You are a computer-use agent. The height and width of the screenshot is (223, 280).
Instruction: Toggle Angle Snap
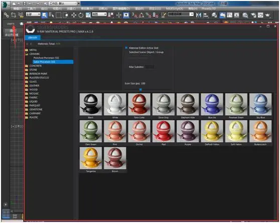tap(141, 15)
